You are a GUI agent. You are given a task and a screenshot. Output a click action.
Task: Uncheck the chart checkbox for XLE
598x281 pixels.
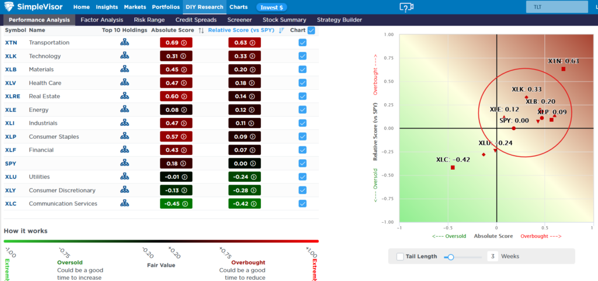coord(303,110)
